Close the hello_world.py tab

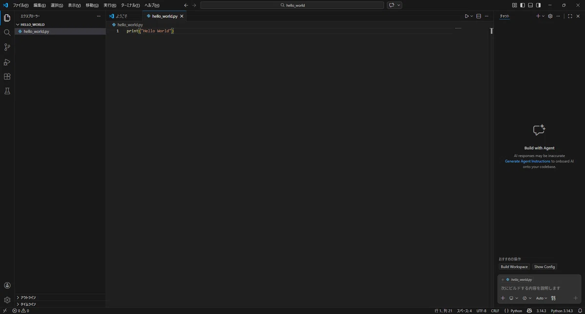click(x=182, y=16)
